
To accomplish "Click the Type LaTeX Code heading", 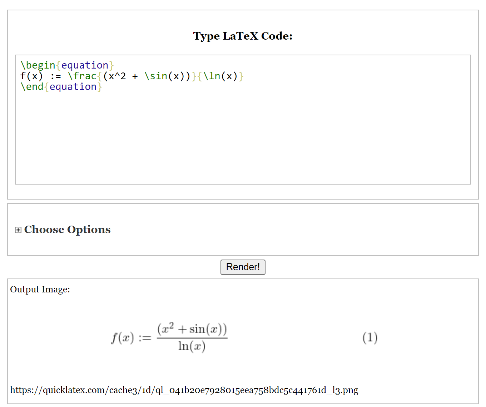I will tap(243, 36).
